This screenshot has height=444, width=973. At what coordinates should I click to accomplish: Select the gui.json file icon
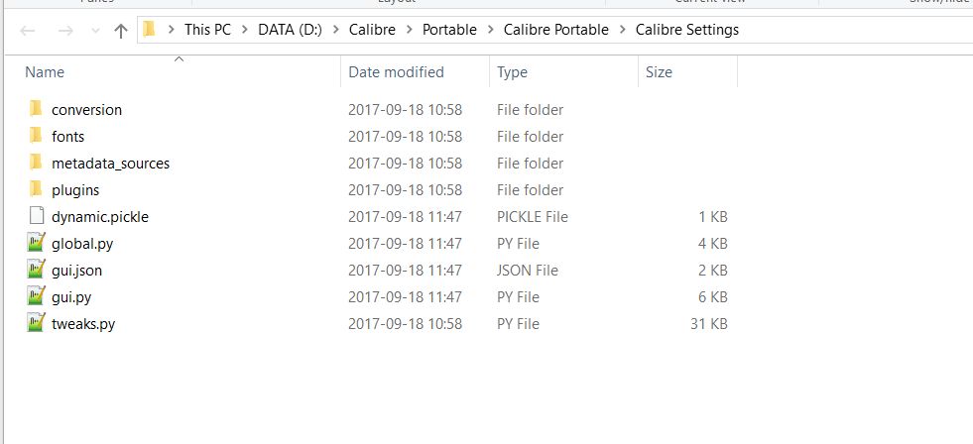point(37,270)
